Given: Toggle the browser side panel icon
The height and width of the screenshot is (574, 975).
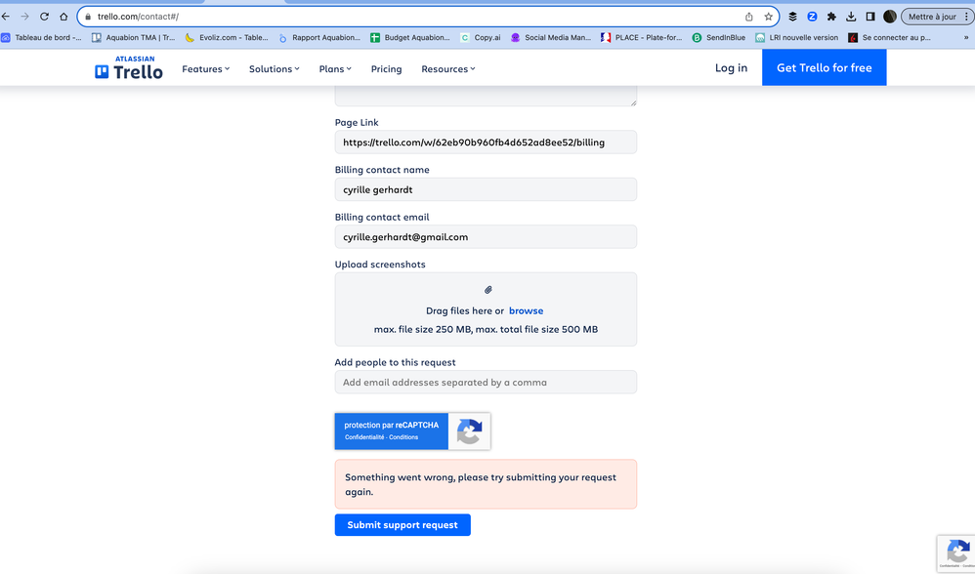Looking at the screenshot, I should click(x=870, y=17).
